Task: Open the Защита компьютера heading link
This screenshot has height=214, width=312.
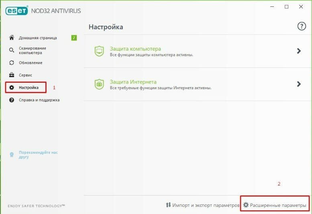Action: tap(135, 49)
